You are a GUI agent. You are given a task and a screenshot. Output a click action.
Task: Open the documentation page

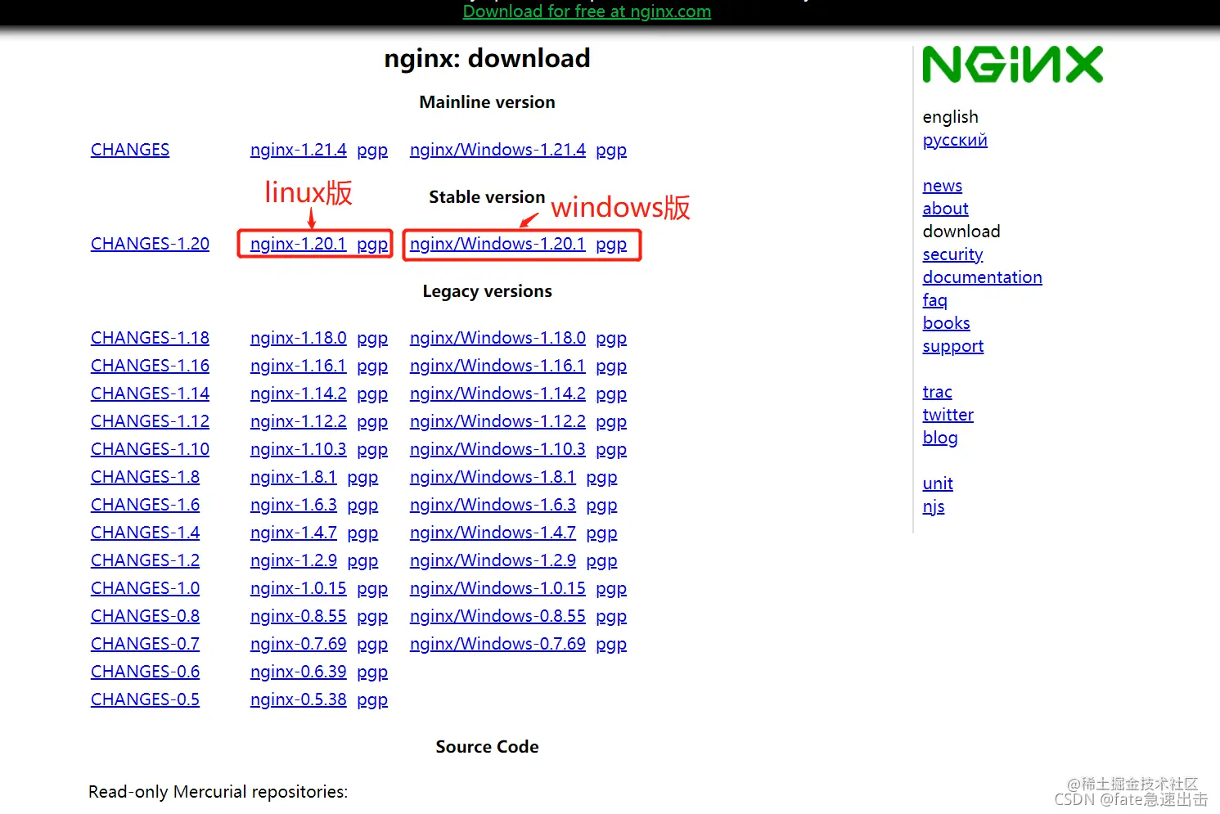[x=982, y=277]
